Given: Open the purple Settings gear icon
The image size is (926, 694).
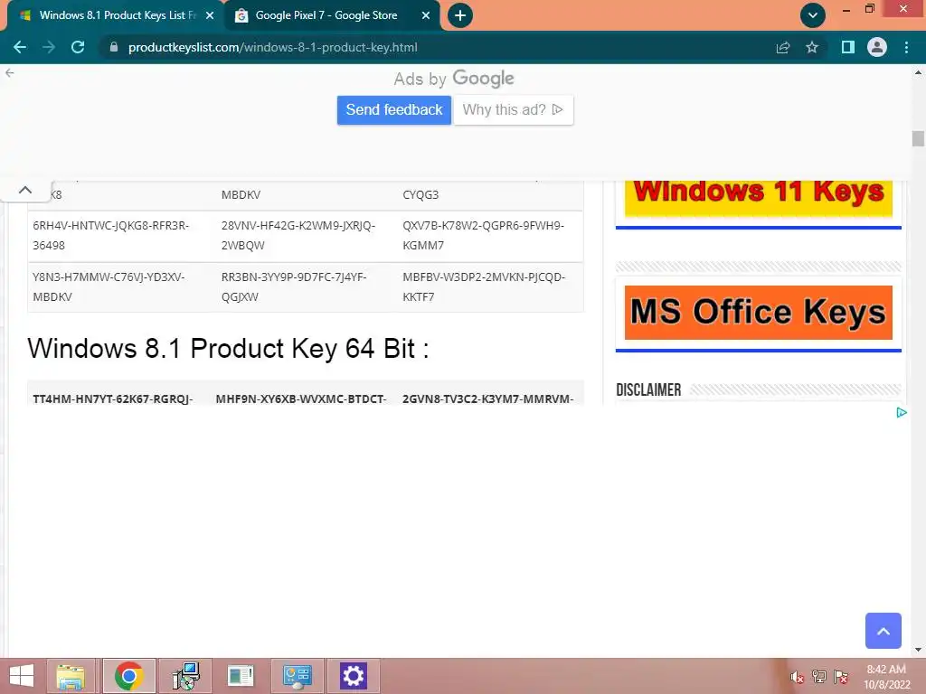Looking at the screenshot, I should click(354, 676).
